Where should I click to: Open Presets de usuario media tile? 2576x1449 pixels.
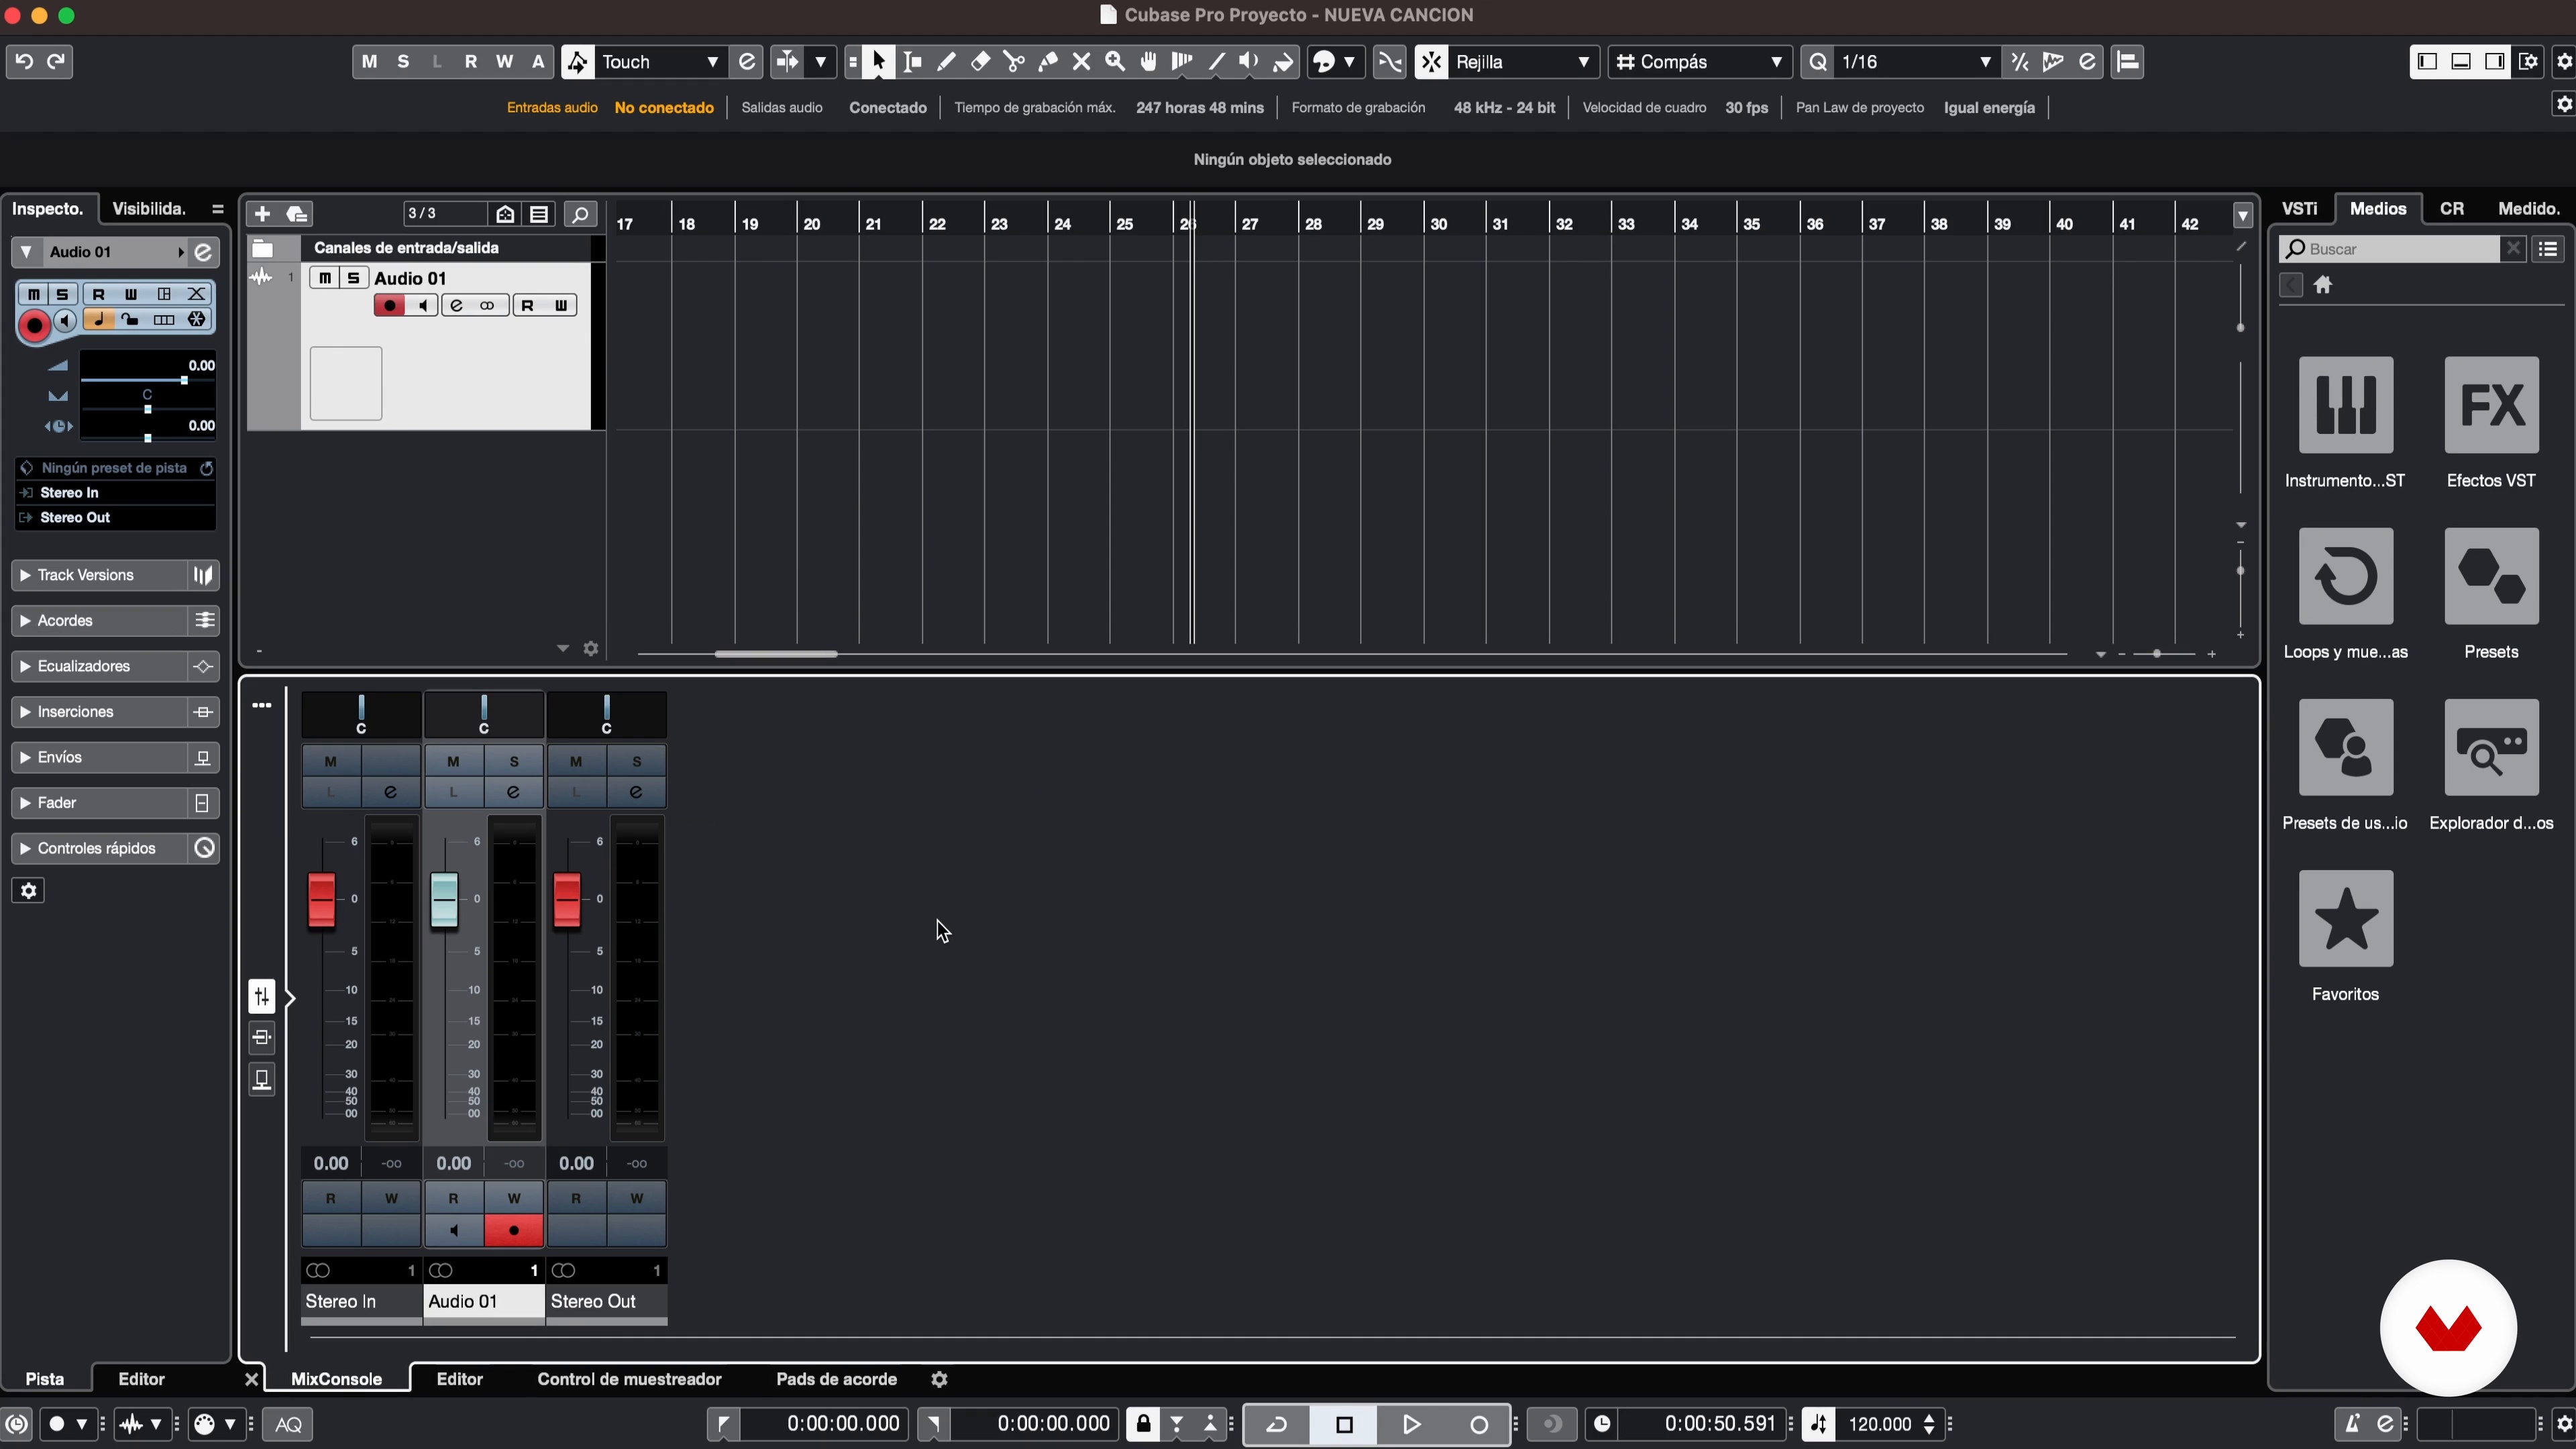pyautogui.click(x=2346, y=747)
